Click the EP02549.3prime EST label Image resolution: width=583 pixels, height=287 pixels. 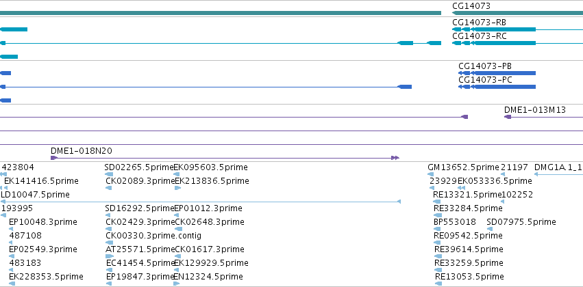click(43, 249)
